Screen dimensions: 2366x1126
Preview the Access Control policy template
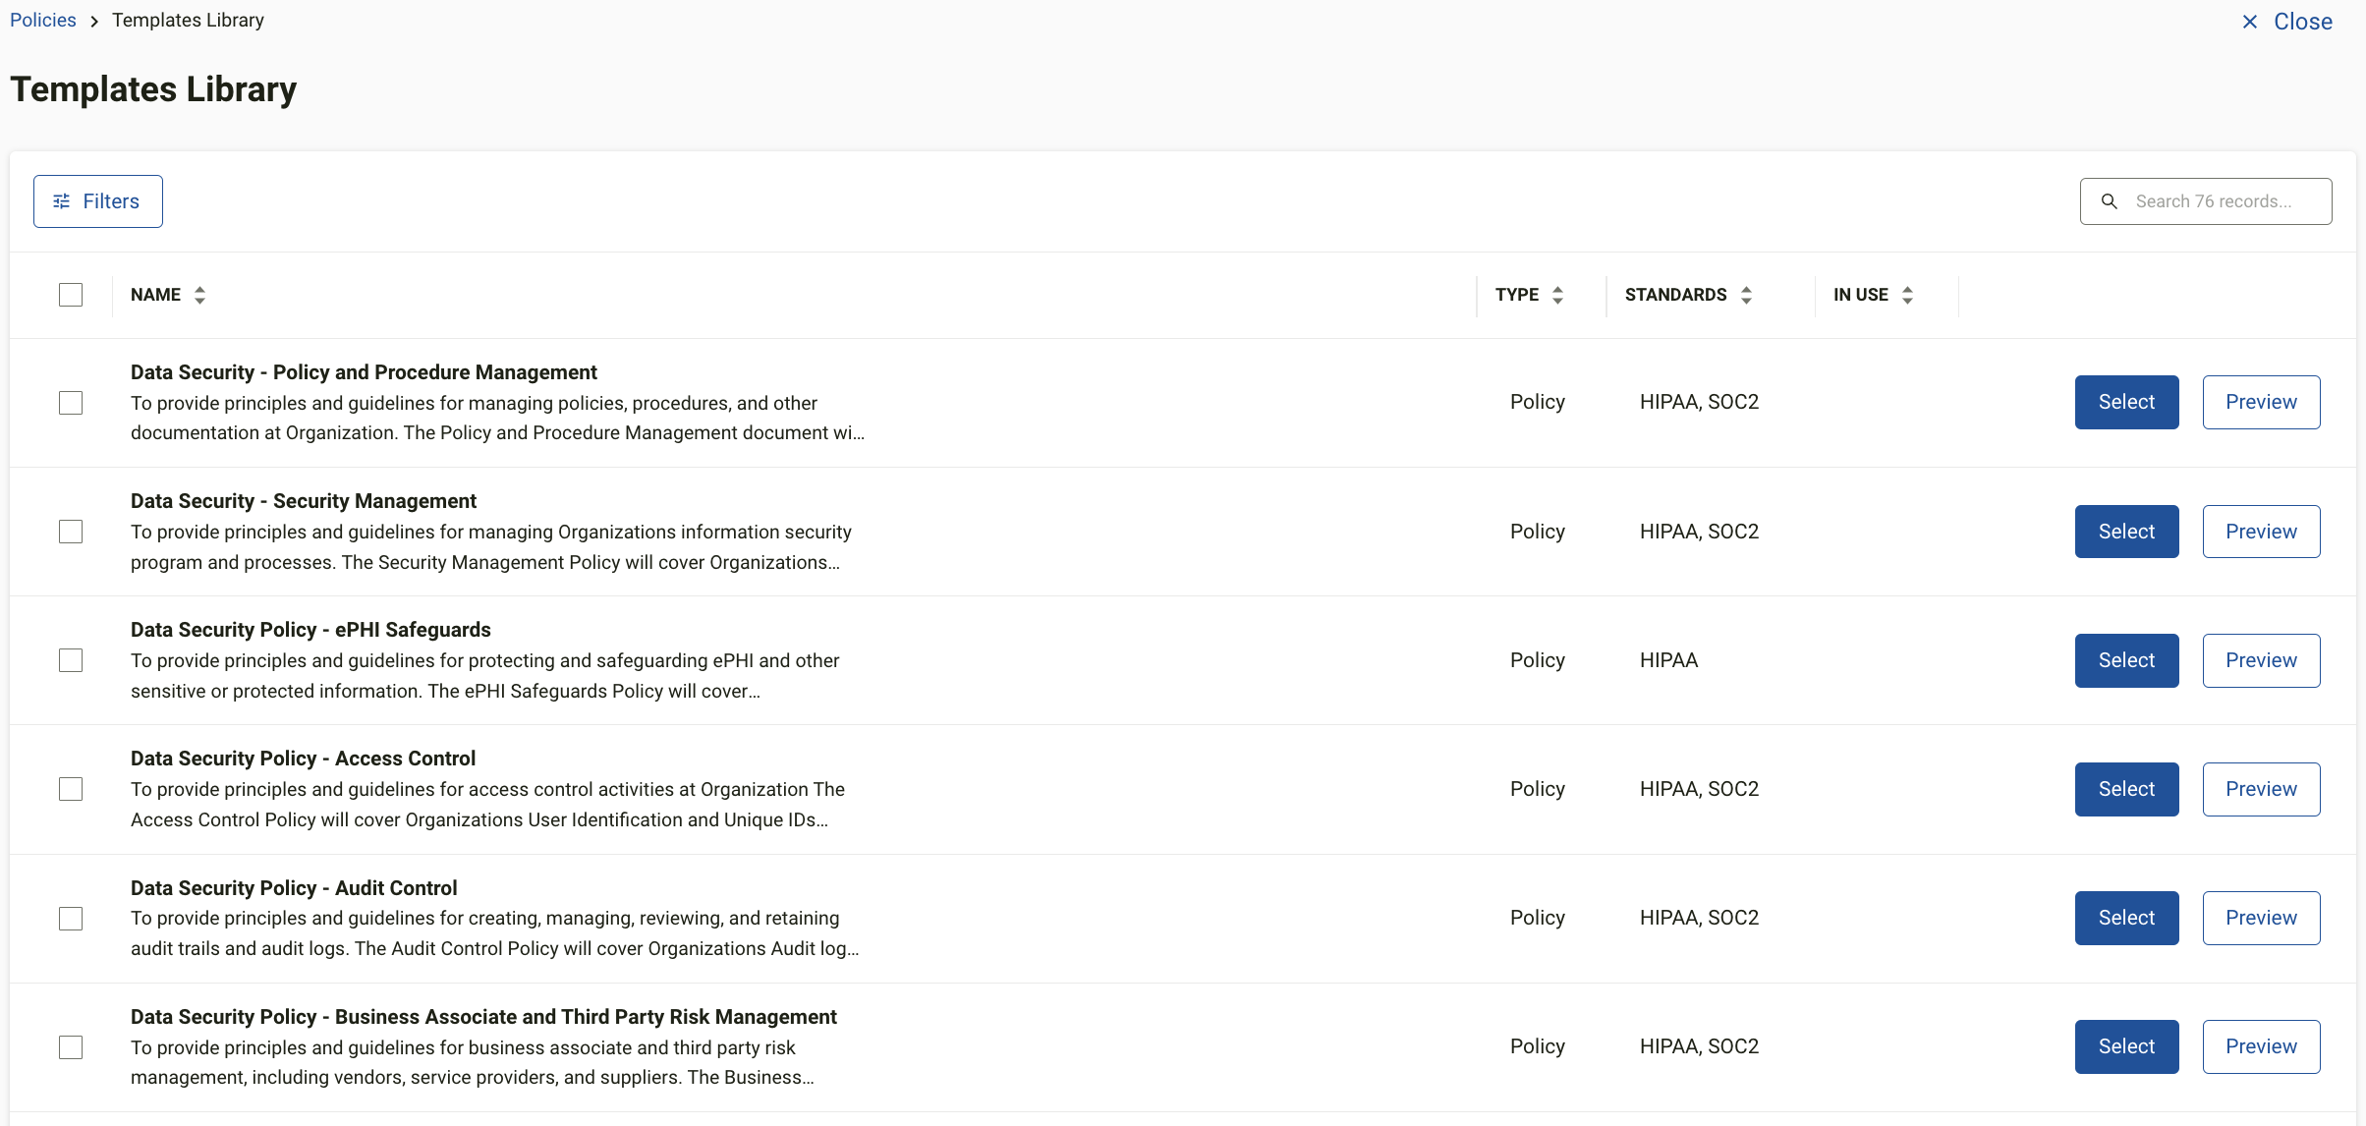(x=2261, y=789)
